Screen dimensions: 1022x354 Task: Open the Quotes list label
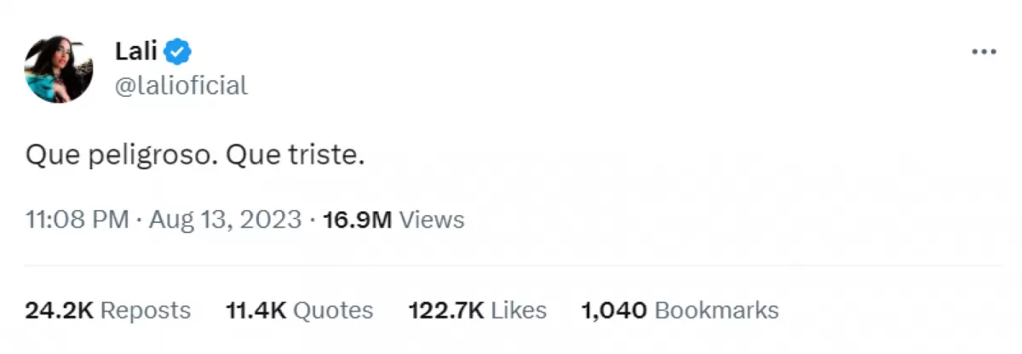(333, 310)
